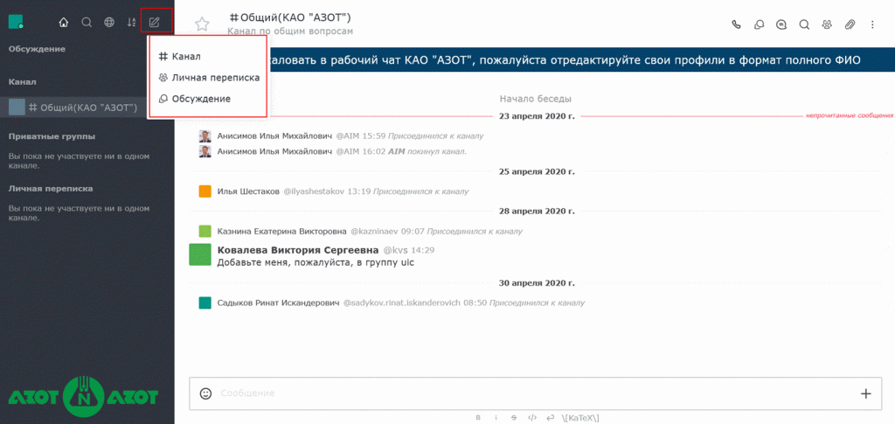Click avatar of Анисимов left-channel message

coord(205,152)
